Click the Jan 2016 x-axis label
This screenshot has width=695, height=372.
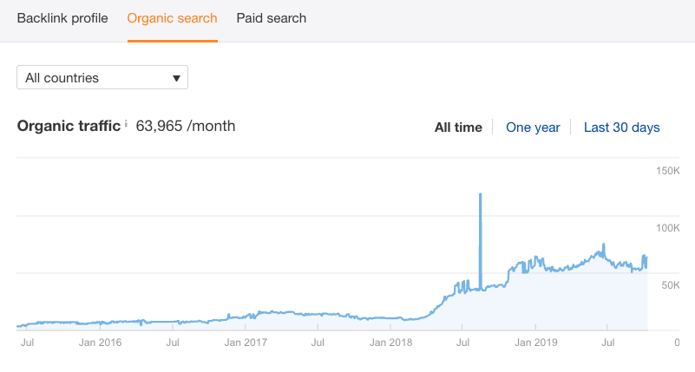coord(100,343)
